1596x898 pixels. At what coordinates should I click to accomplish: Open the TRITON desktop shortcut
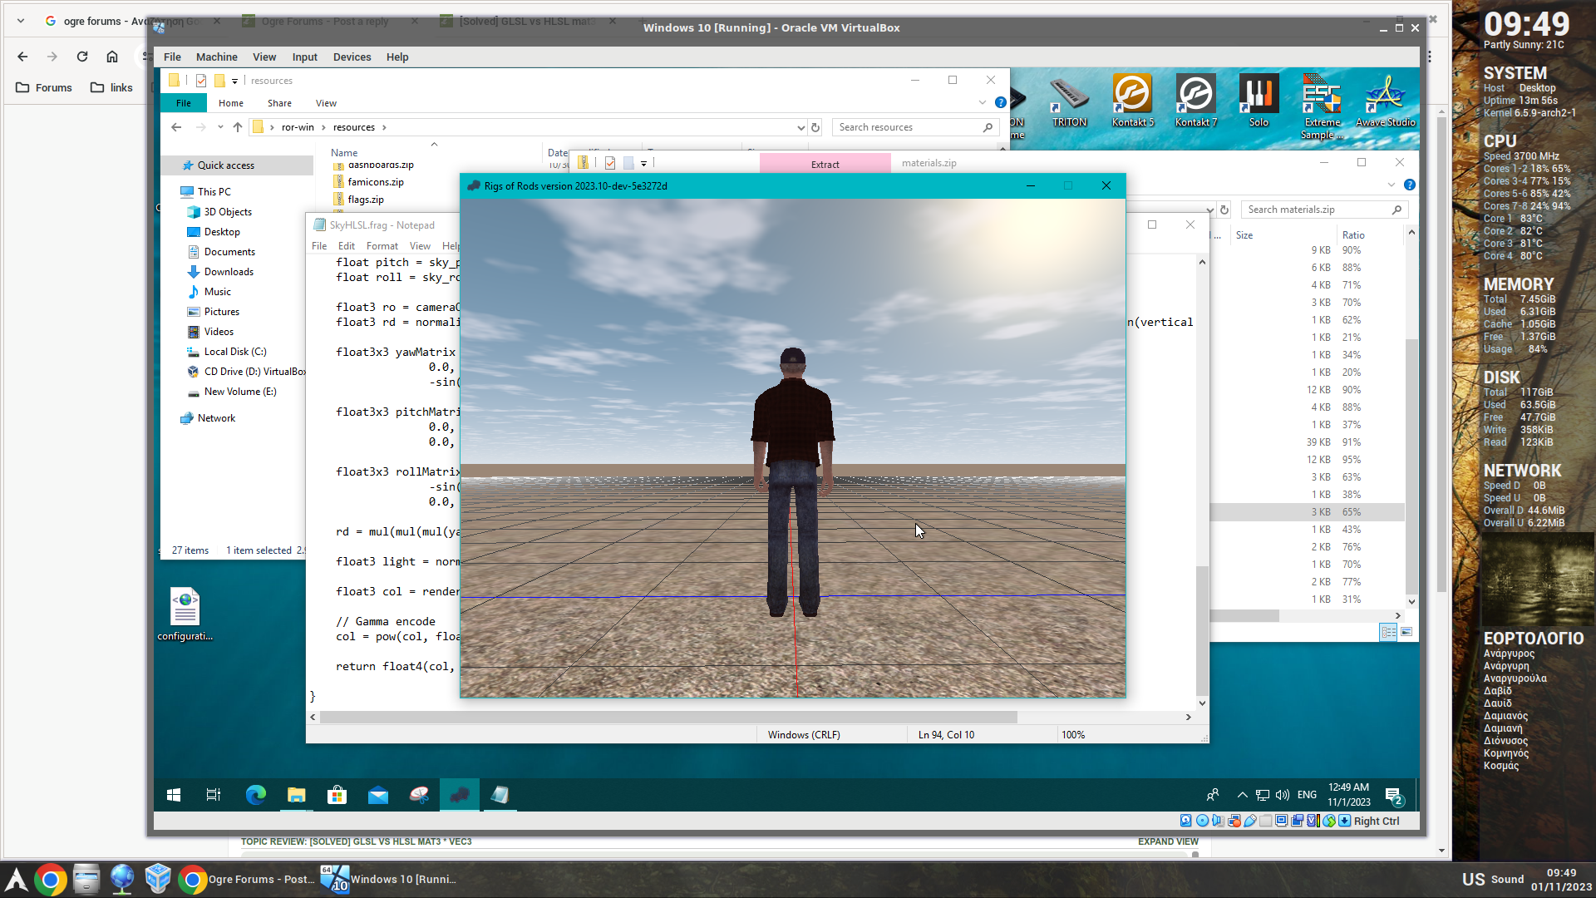(1069, 101)
